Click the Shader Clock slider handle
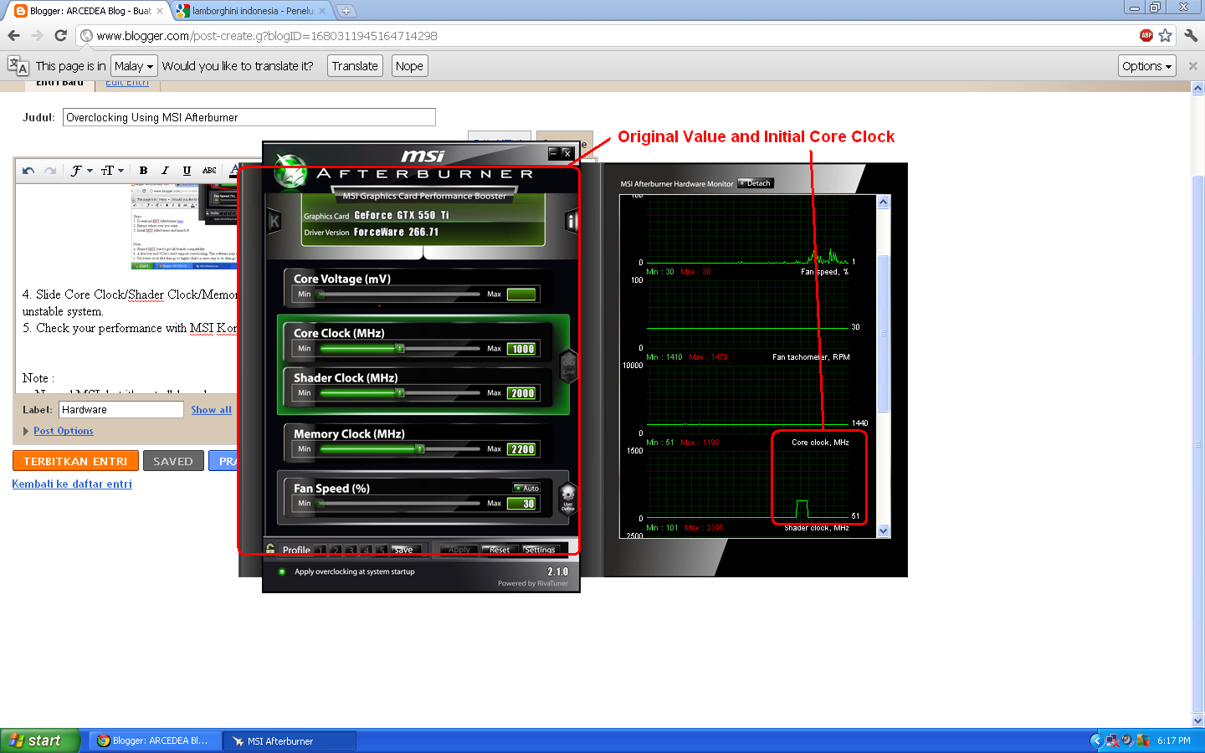This screenshot has width=1205, height=753. coord(400,392)
